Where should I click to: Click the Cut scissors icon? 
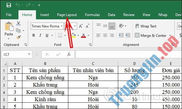[18, 24]
